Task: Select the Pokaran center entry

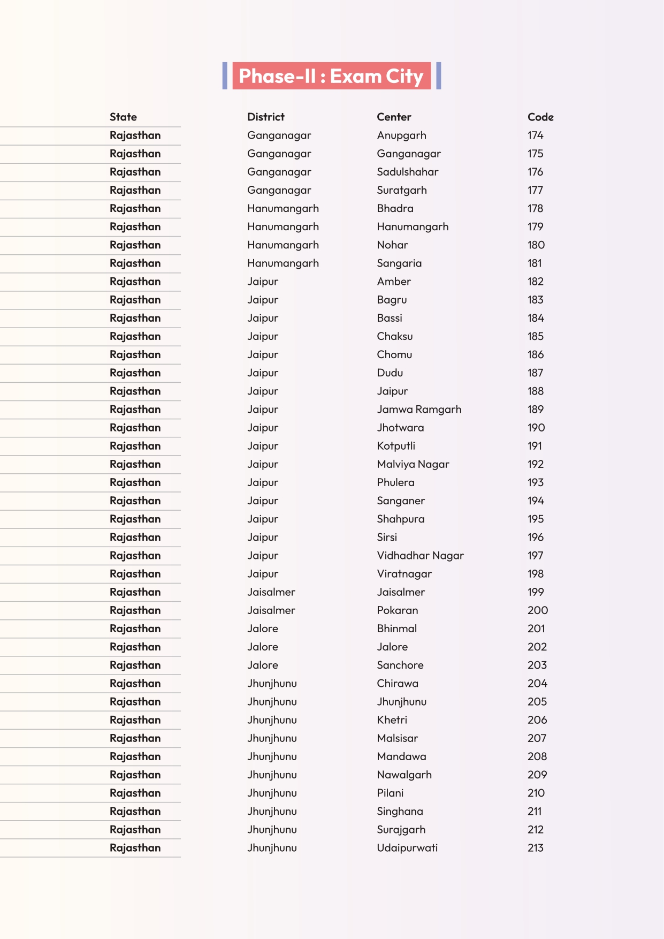Action: pos(397,610)
